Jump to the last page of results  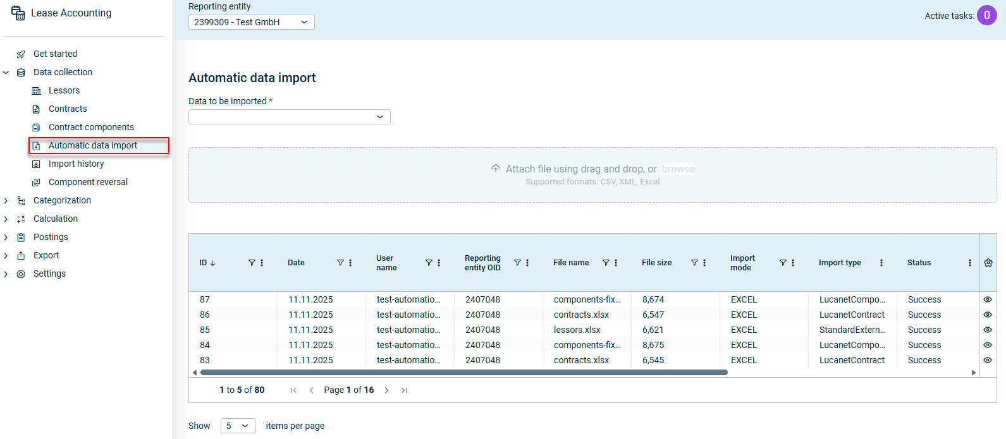(x=405, y=390)
